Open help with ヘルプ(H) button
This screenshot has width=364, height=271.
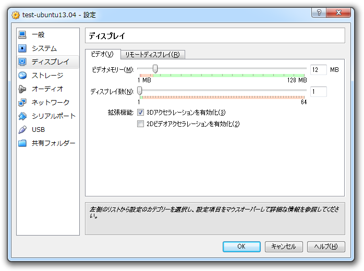pyautogui.click(x=326, y=247)
